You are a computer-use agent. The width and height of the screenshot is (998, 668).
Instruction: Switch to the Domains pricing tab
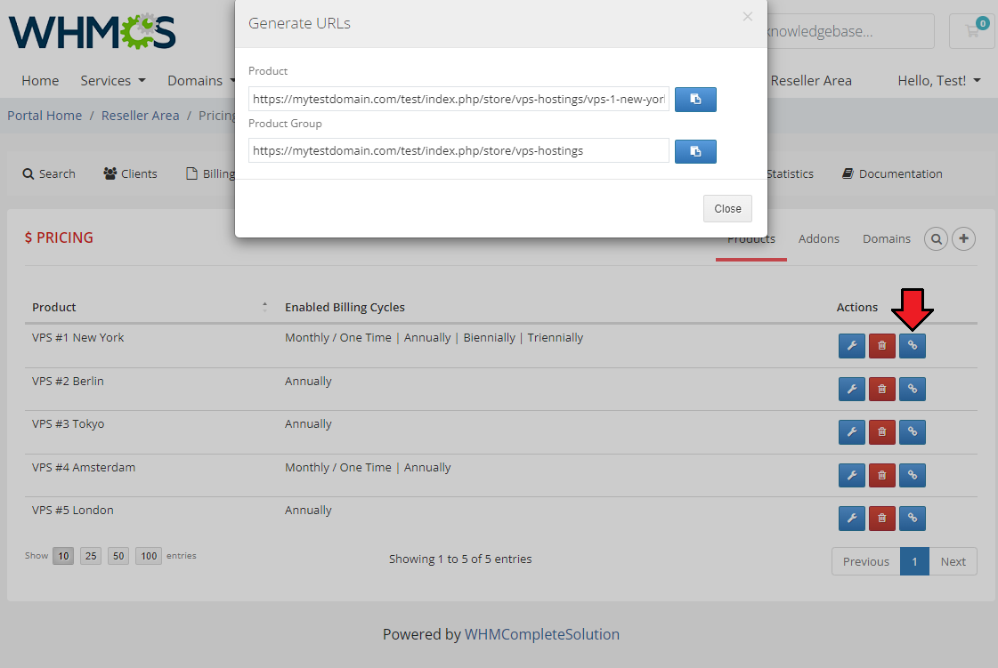tap(887, 239)
